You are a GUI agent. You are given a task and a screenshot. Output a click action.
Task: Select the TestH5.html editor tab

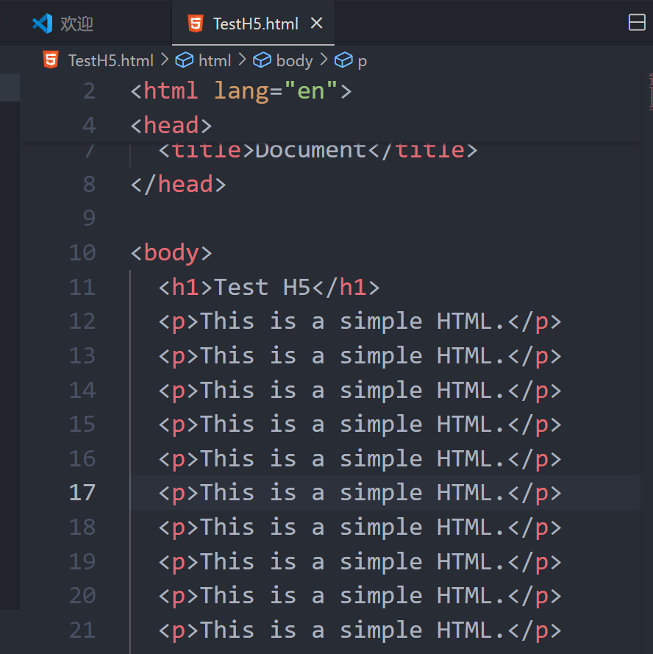pyautogui.click(x=253, y=24)
